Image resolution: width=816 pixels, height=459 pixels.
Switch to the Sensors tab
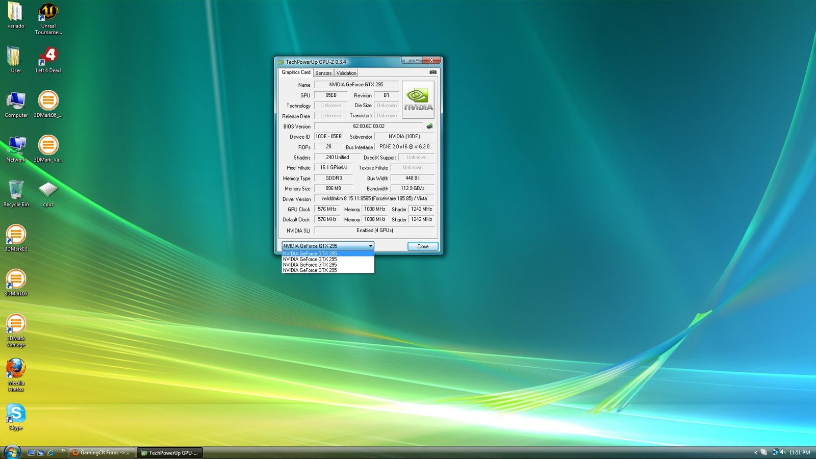pyautogui.click(x=323, y=73)
